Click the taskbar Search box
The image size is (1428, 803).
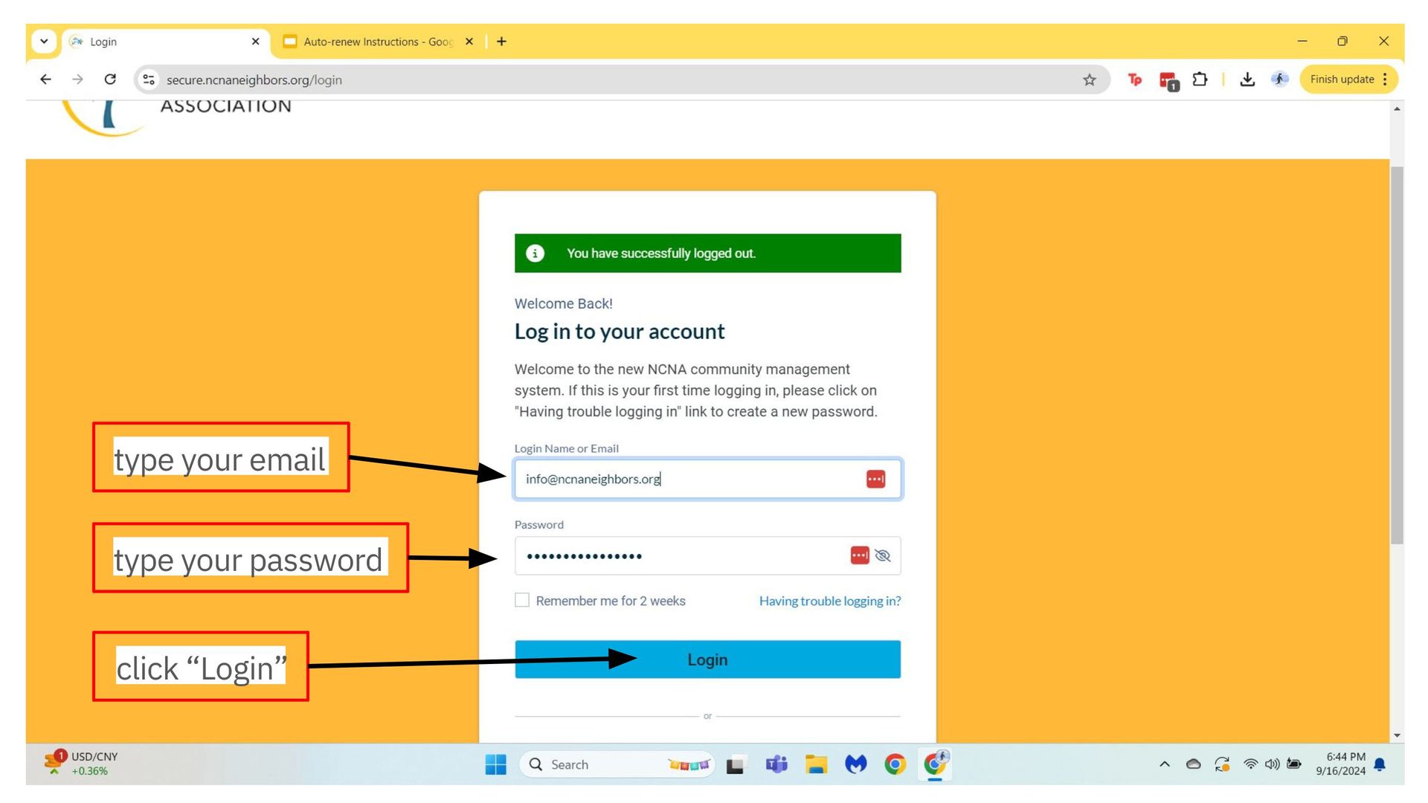617,764
